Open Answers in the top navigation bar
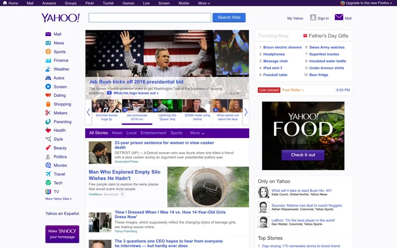Image resolution: width=397 pixels, height=248 pixels. pyautogui.click(x=49, y=3)
